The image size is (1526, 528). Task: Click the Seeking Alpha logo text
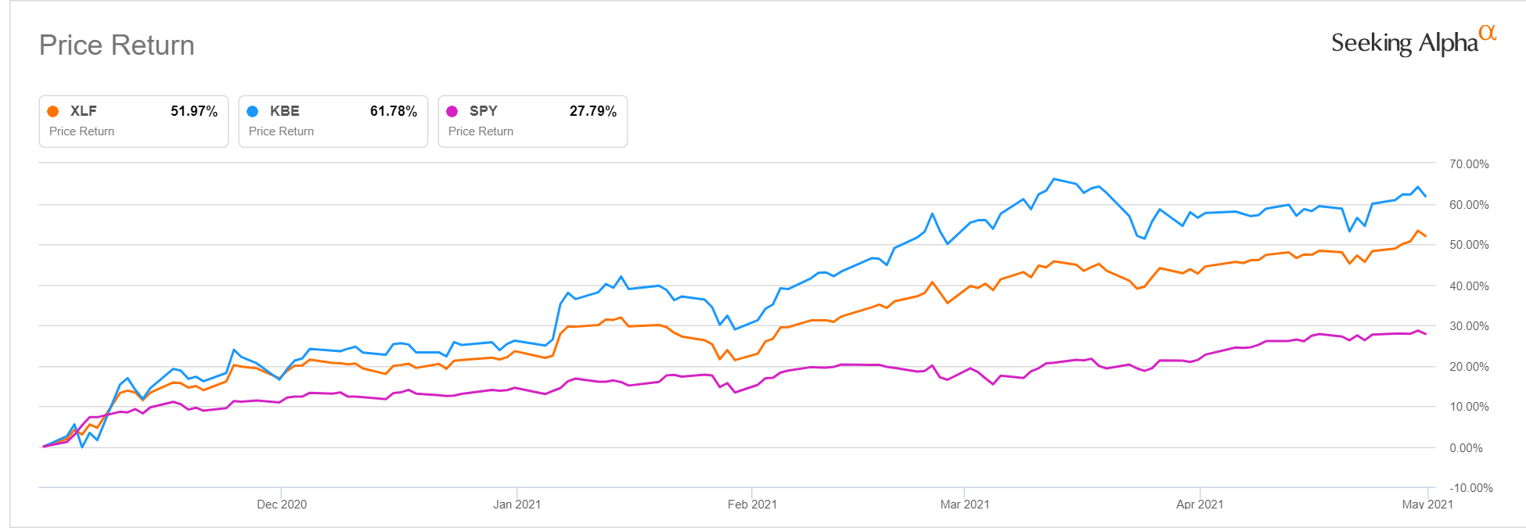tap(1404, 43)
